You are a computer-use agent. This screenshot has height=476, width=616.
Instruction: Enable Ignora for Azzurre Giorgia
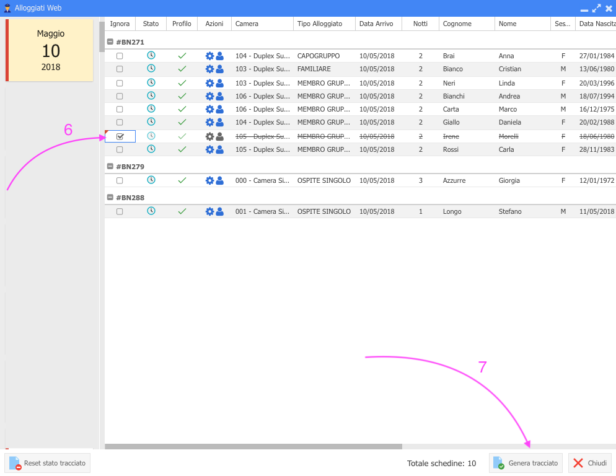tap(120, 180)
